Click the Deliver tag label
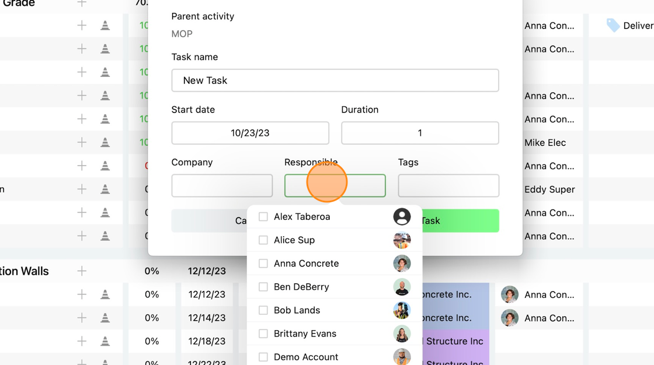 click(638, 26)
